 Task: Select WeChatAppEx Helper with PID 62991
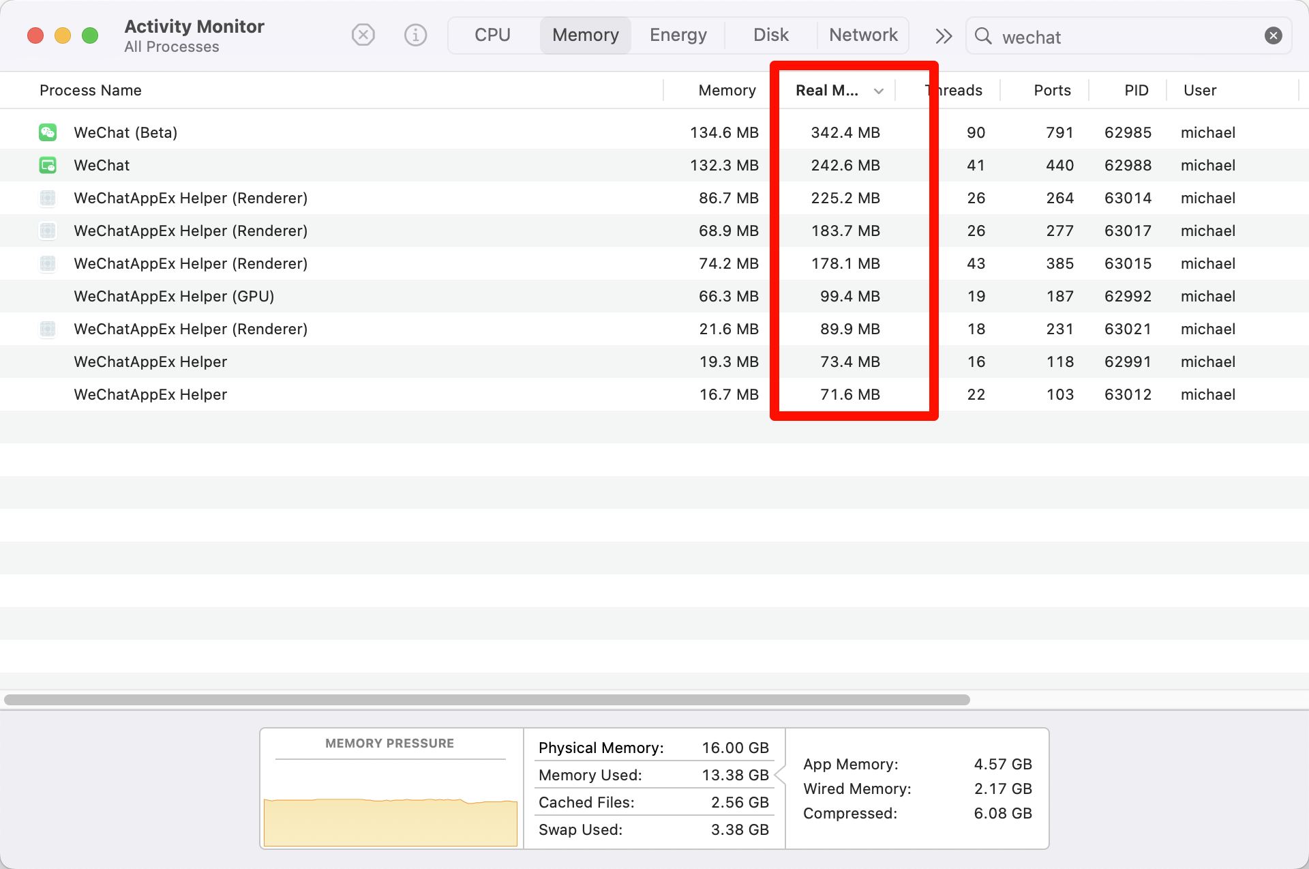click(x=654, y=362)
